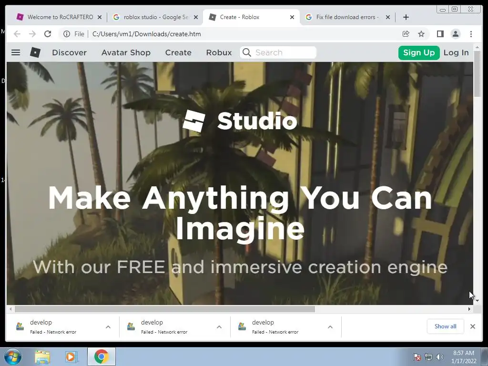Viewport: 488px width, 366px height.
Task: Open Chrome profile avatar
Action: tap(455, 34)
